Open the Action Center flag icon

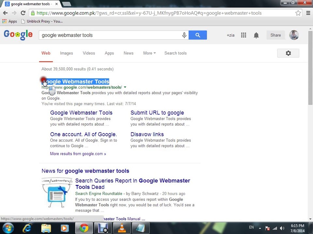pos(267,228)
